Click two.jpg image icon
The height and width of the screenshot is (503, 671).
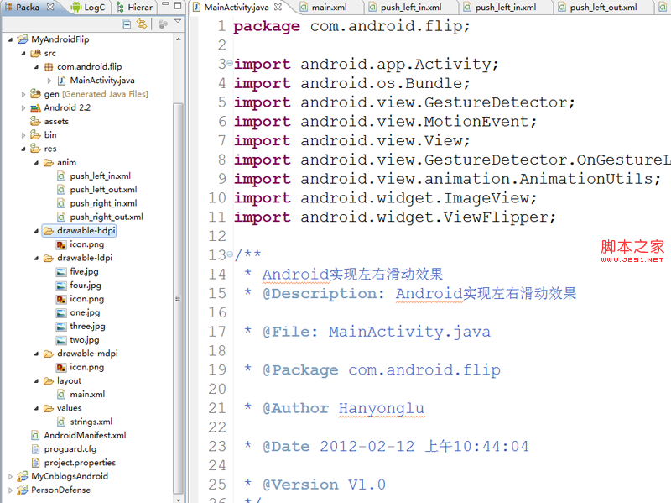[x=61, y=340]
